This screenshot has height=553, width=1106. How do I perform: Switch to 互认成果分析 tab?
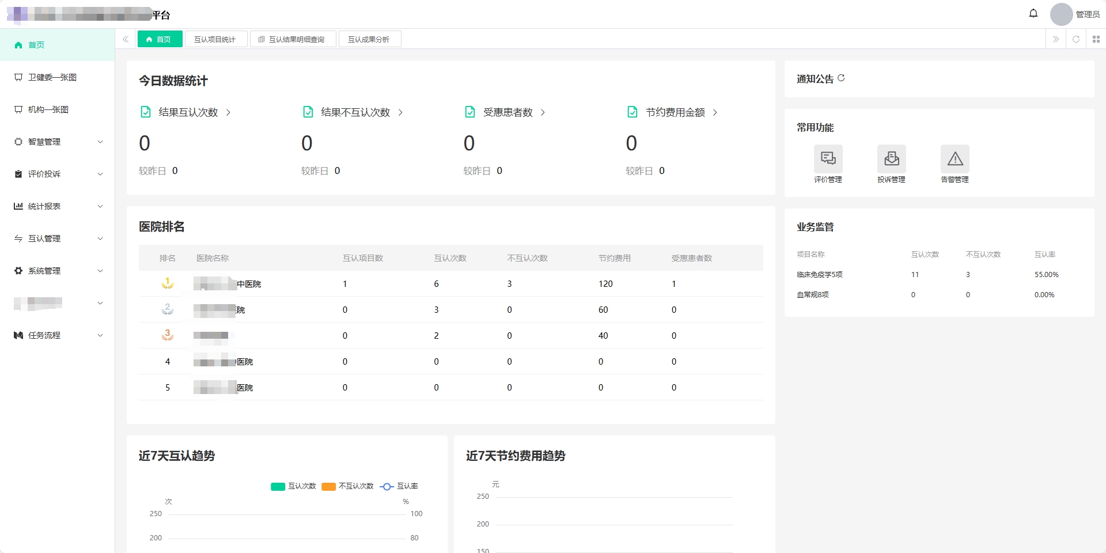tap(369, 39)
